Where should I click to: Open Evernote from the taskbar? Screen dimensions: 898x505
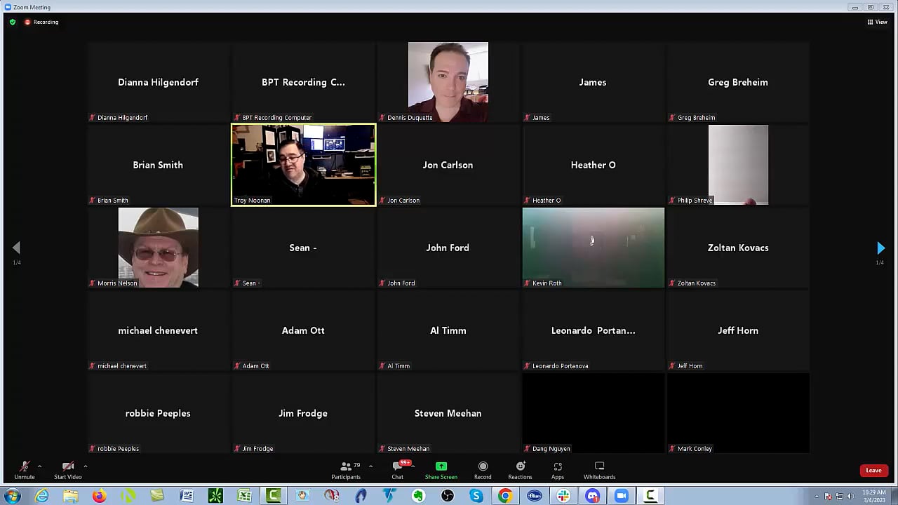click(418, 496)
